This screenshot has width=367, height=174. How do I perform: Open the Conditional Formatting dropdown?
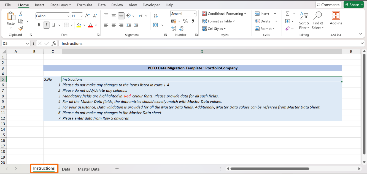224,14
